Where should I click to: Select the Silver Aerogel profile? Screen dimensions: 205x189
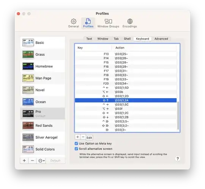click(43, 137)
